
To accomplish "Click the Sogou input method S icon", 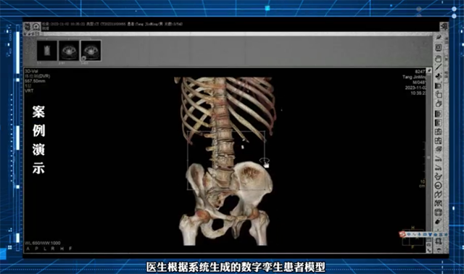I will pyautogui.click(x=402, y=234).
